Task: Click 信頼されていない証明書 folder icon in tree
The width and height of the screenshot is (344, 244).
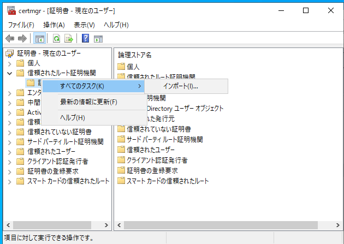Action: click(20, 132)
